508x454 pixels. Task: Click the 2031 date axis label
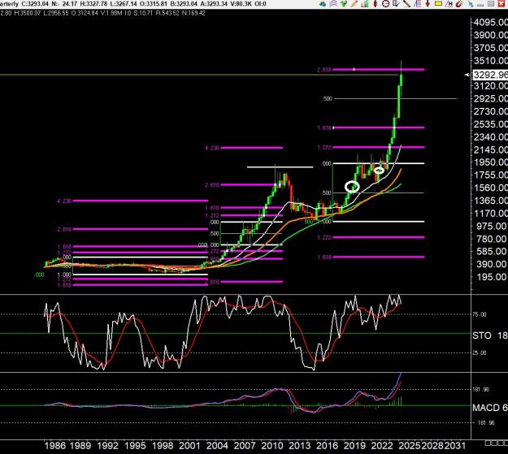(454, 446)
